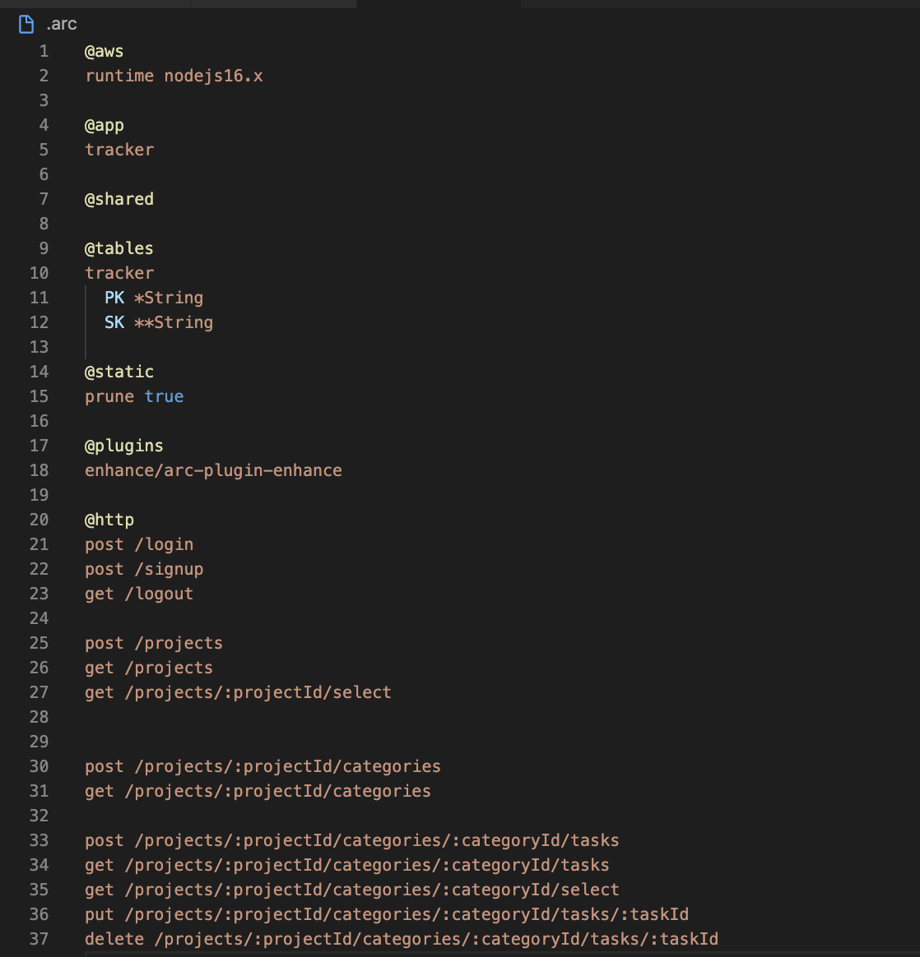The height and width of the screenshot is (957, 920).
Task: Click the put tasks/:taskId route
Action: coord(387,913)
